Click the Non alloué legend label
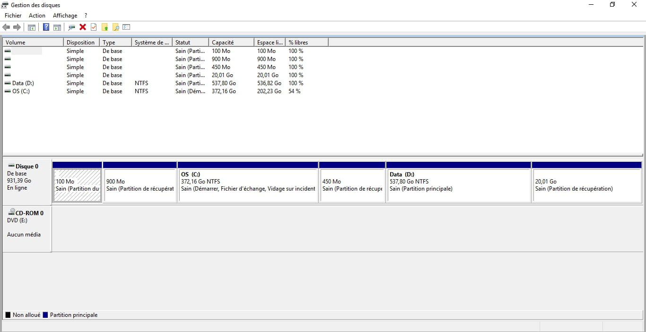Screen dimensions: 646x332 26,315
